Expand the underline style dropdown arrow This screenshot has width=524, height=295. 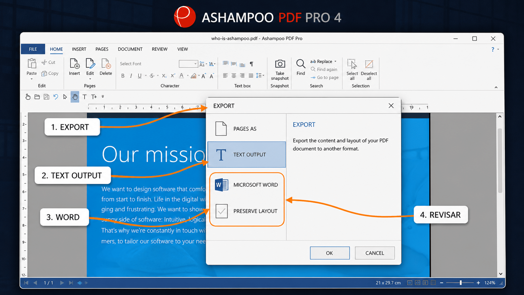point(146,76)
